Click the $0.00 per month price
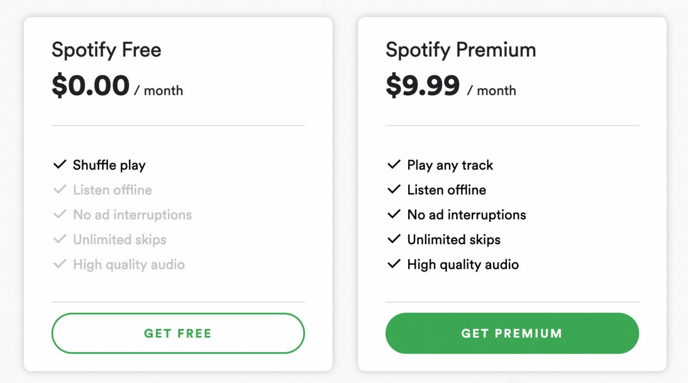This screenshot has width=688, height=383. (118, 87)
